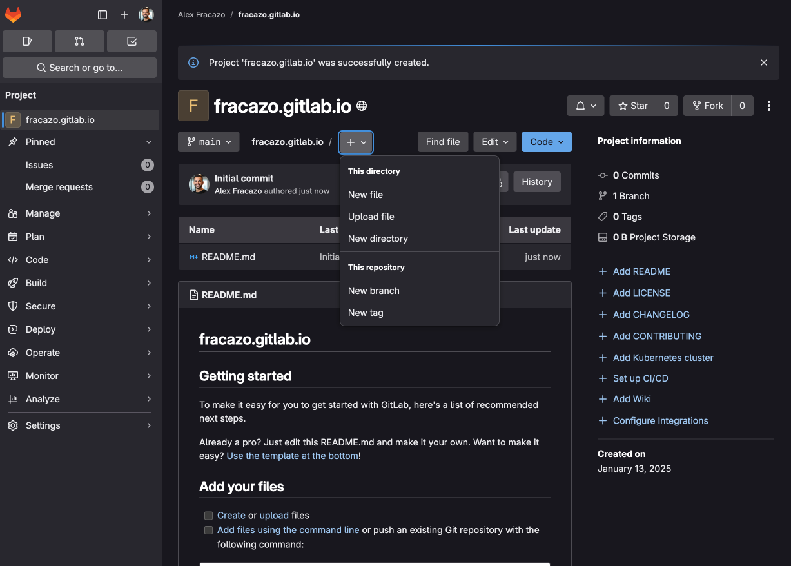
Task: Open the project actions kebab menu
Action: coord(769,106)
